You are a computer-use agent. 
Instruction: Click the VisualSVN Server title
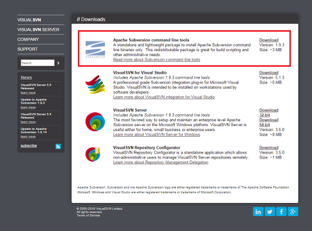(x=130, y=110)
